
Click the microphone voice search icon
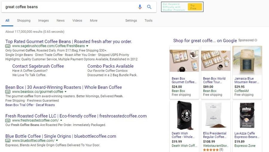pos(140,7)
